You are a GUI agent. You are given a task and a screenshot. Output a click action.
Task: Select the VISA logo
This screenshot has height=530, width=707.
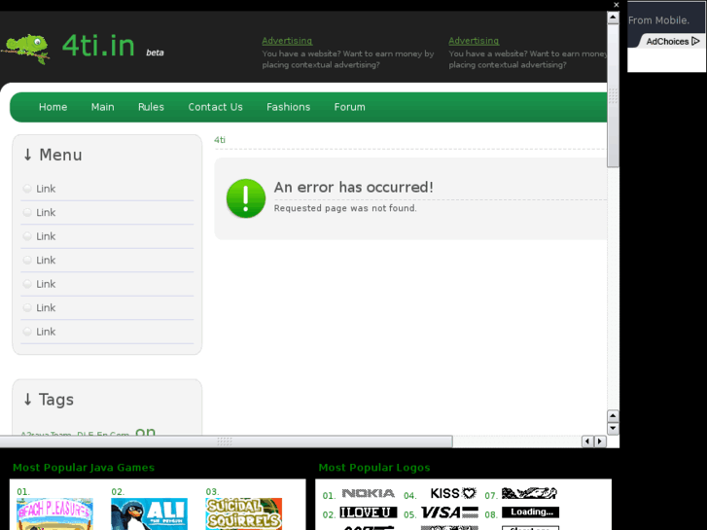449,512
